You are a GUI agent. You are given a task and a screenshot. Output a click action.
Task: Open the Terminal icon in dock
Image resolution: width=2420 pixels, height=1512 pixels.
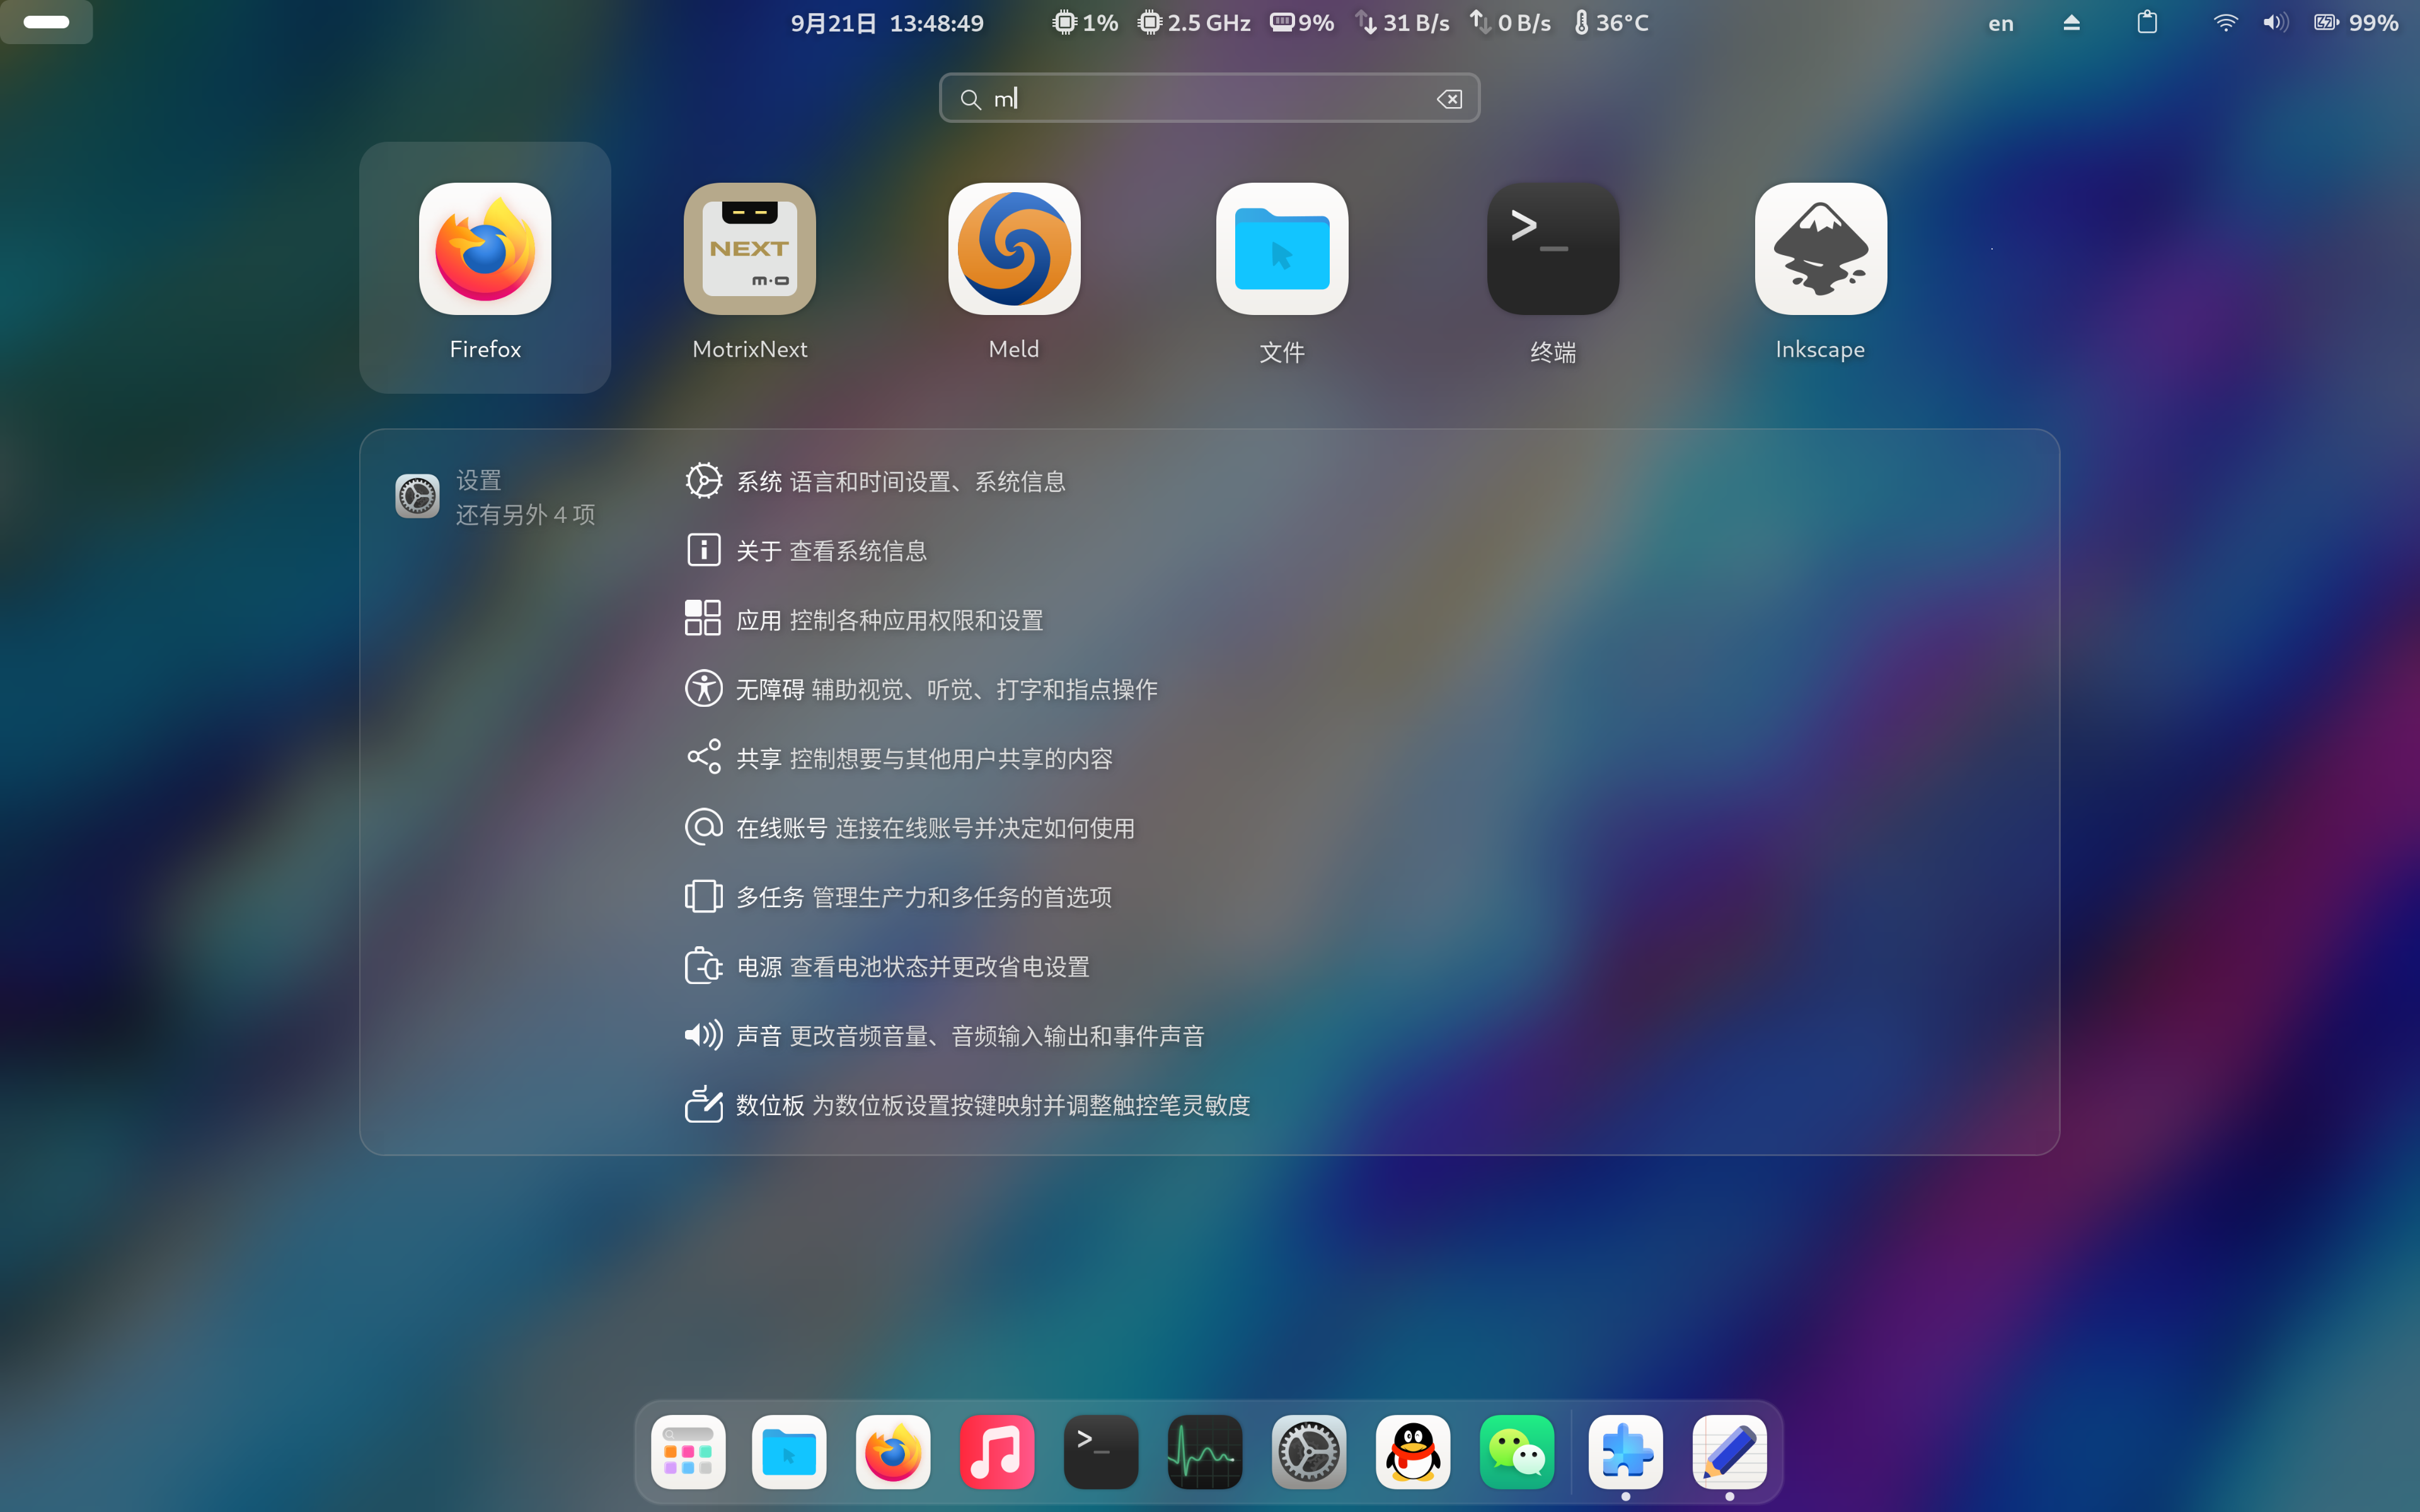tap(1101, 1451)
